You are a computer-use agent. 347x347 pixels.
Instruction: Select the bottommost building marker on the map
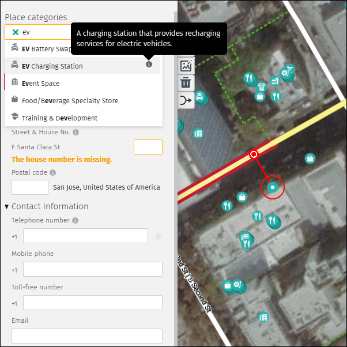[263, 318]
